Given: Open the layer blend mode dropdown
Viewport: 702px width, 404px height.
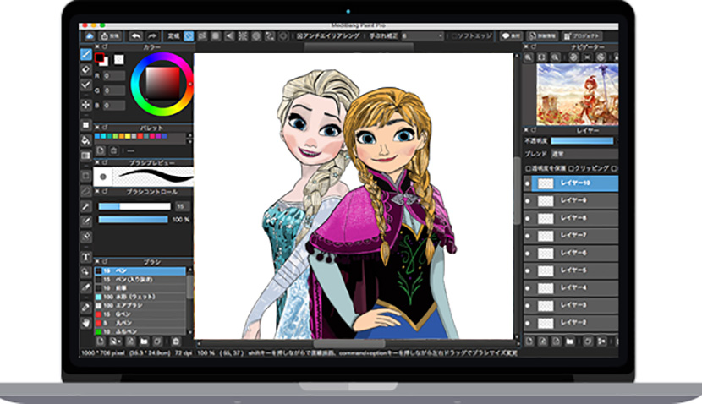Looking at the screenshot, I should point(584,154).
